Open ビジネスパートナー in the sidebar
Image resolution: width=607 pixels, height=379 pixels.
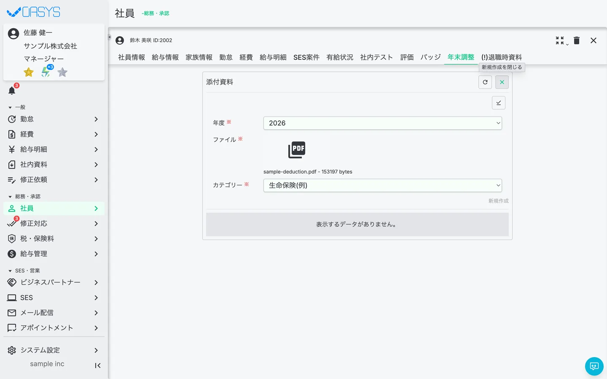coord(54,283)
